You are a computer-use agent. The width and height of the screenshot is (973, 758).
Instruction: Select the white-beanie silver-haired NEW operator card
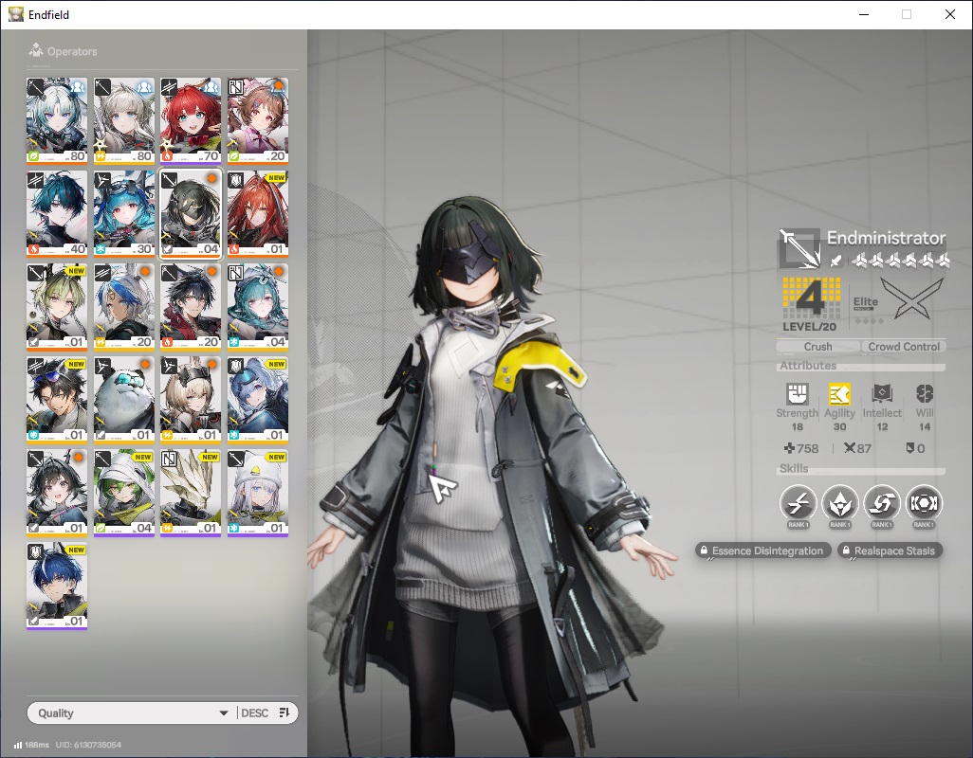[x=258, y=492]
